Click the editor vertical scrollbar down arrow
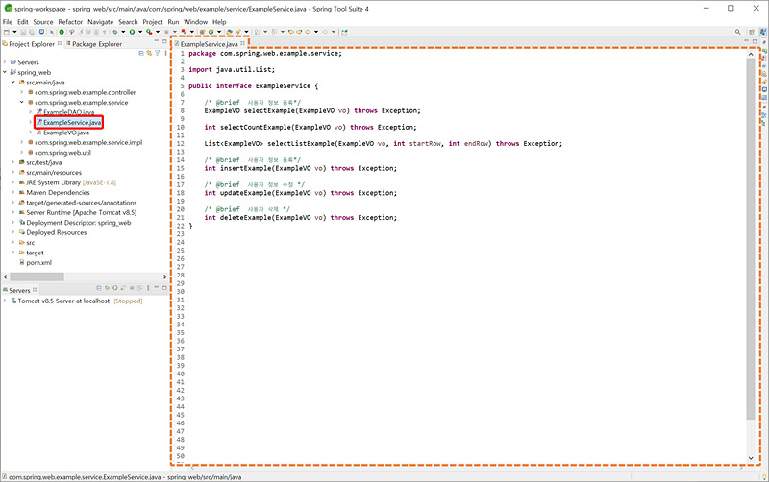Screen dimensions: 769x482 pos(751,458)
